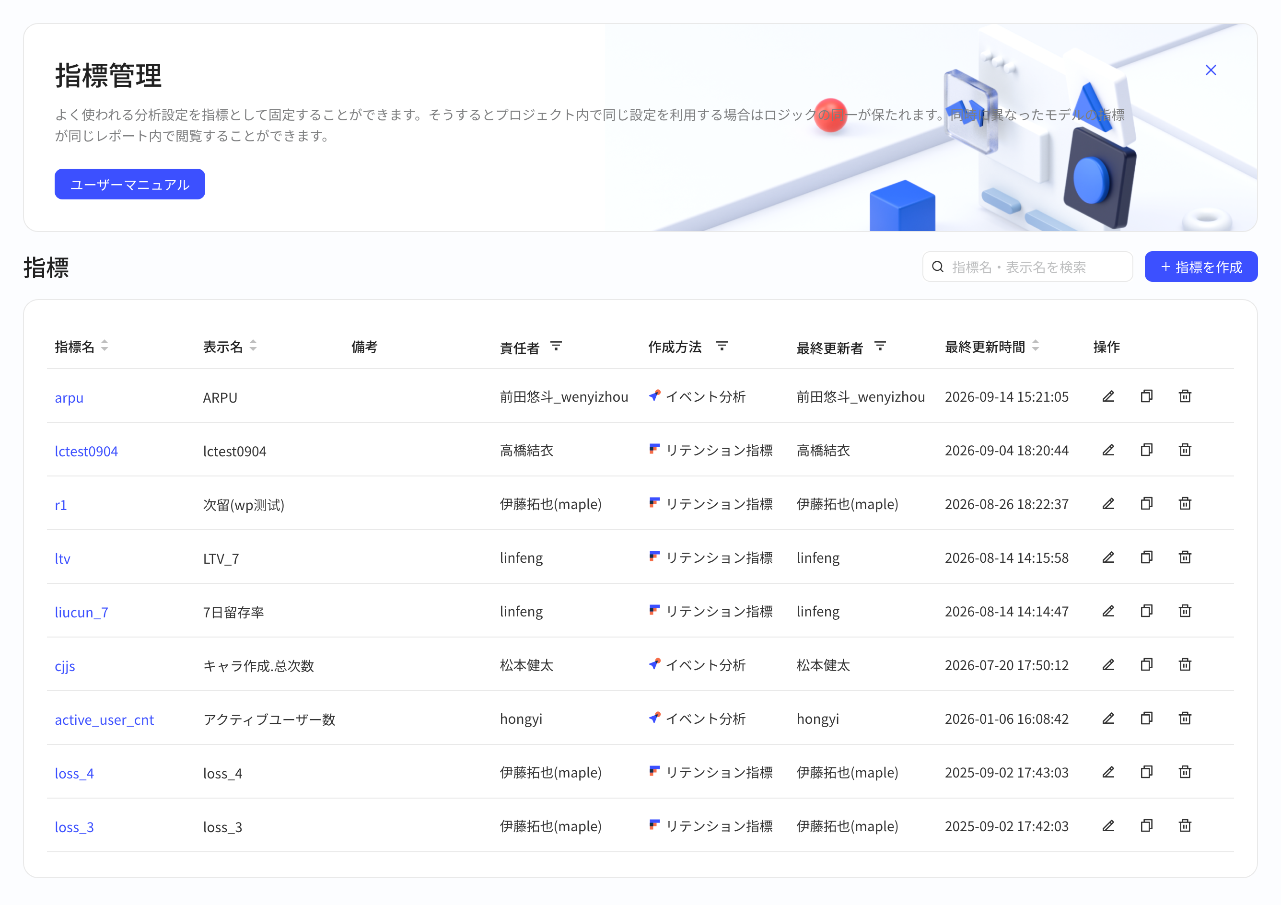Open the active_user_cnt metric link

point(105,720)
